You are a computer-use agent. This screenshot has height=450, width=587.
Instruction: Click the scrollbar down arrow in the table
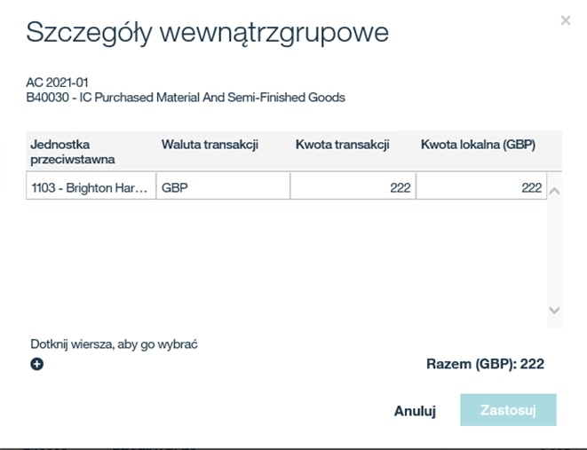click(x=554, y=311)
